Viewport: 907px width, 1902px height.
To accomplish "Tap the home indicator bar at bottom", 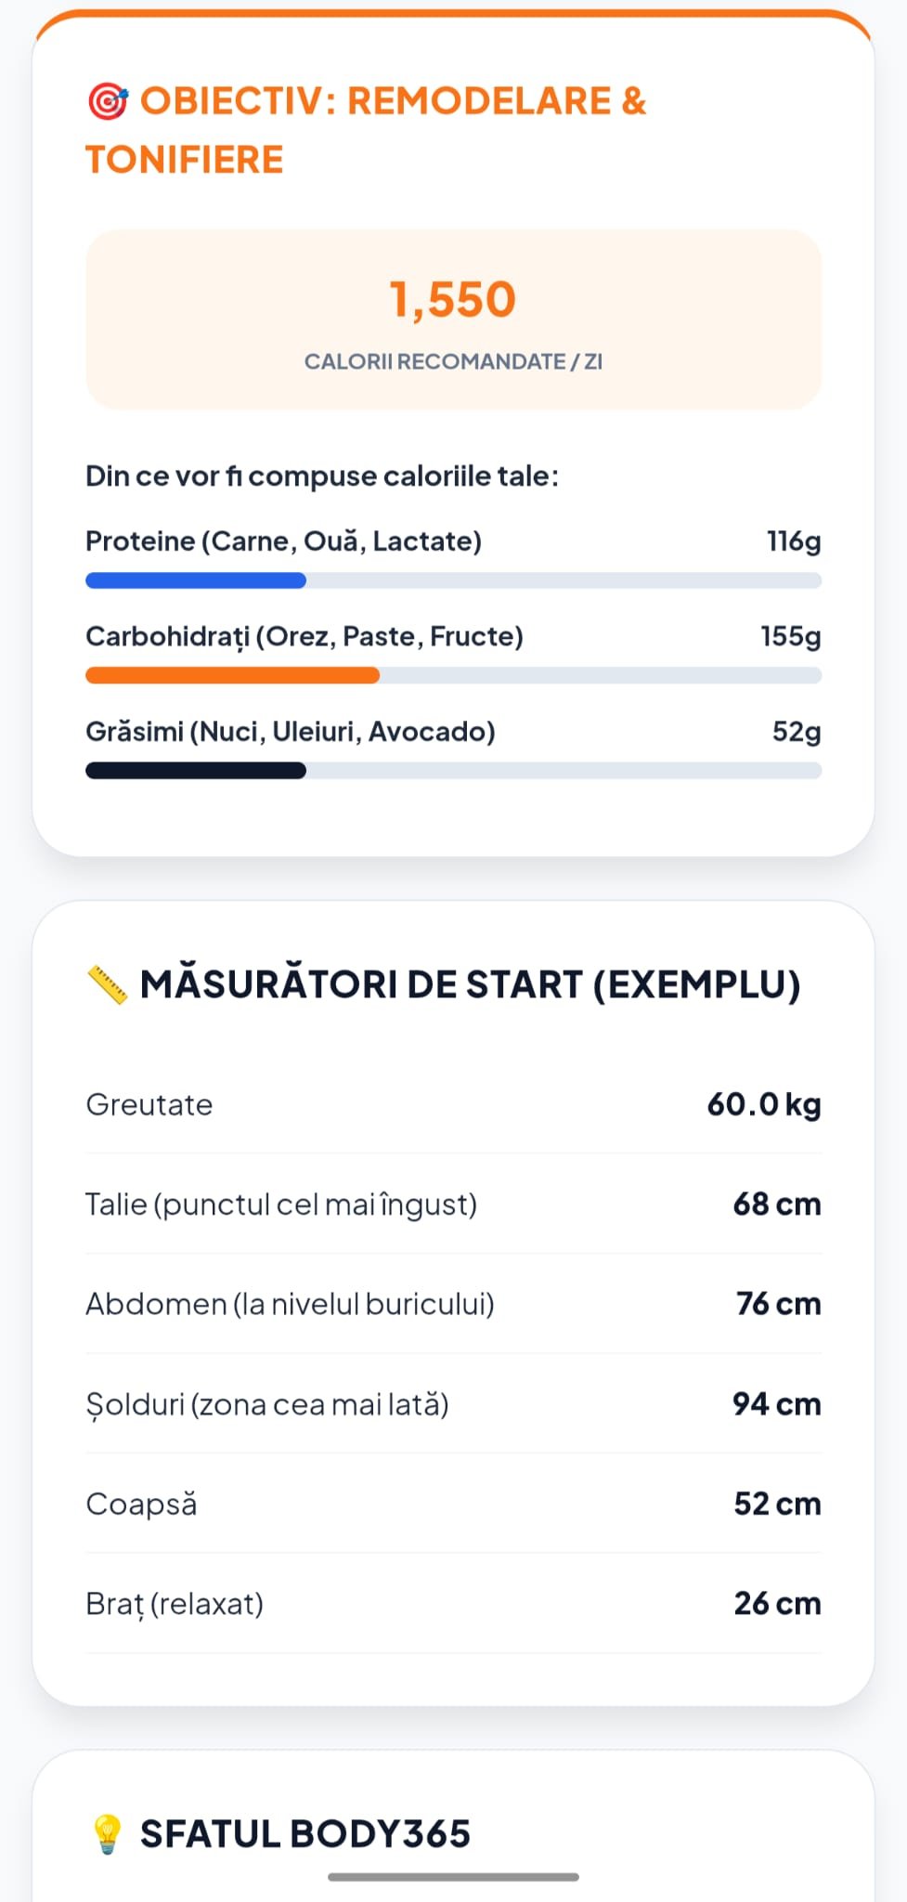I will click(x=453, y=1877).
